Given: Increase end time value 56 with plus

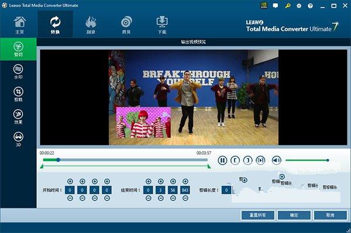Looking at the screenshot, I should point(173,181).
